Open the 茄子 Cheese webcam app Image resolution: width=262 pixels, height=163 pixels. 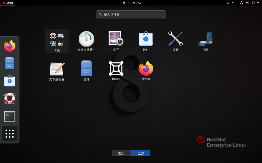click(116, 41)
